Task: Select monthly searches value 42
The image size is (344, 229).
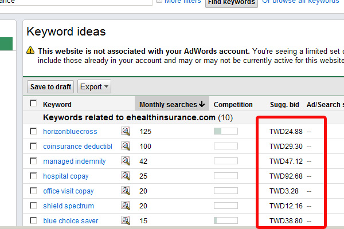Action: (143, 161)
